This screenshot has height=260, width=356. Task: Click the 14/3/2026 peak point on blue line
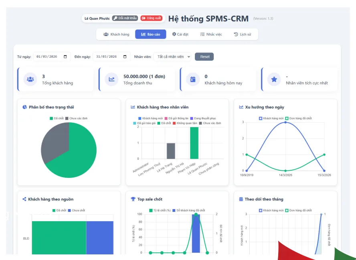pos(285,122)
